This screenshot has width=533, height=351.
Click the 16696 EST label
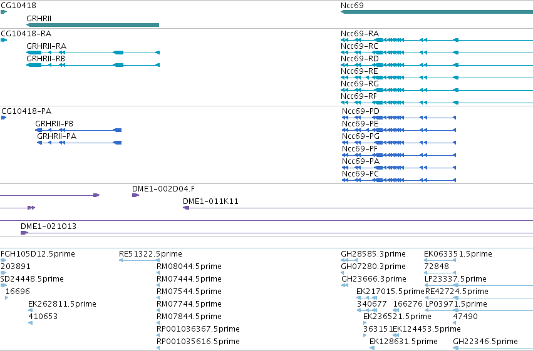pyautogui.click(x=18, y=292)
